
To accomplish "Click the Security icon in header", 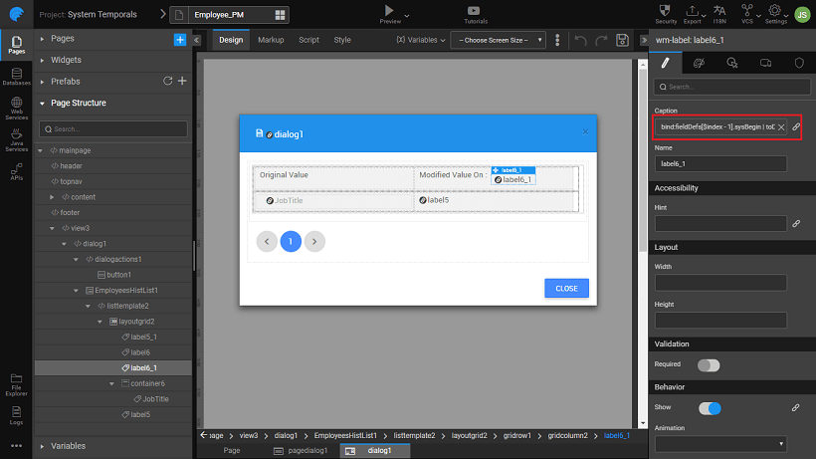I will tap(667, 13).
